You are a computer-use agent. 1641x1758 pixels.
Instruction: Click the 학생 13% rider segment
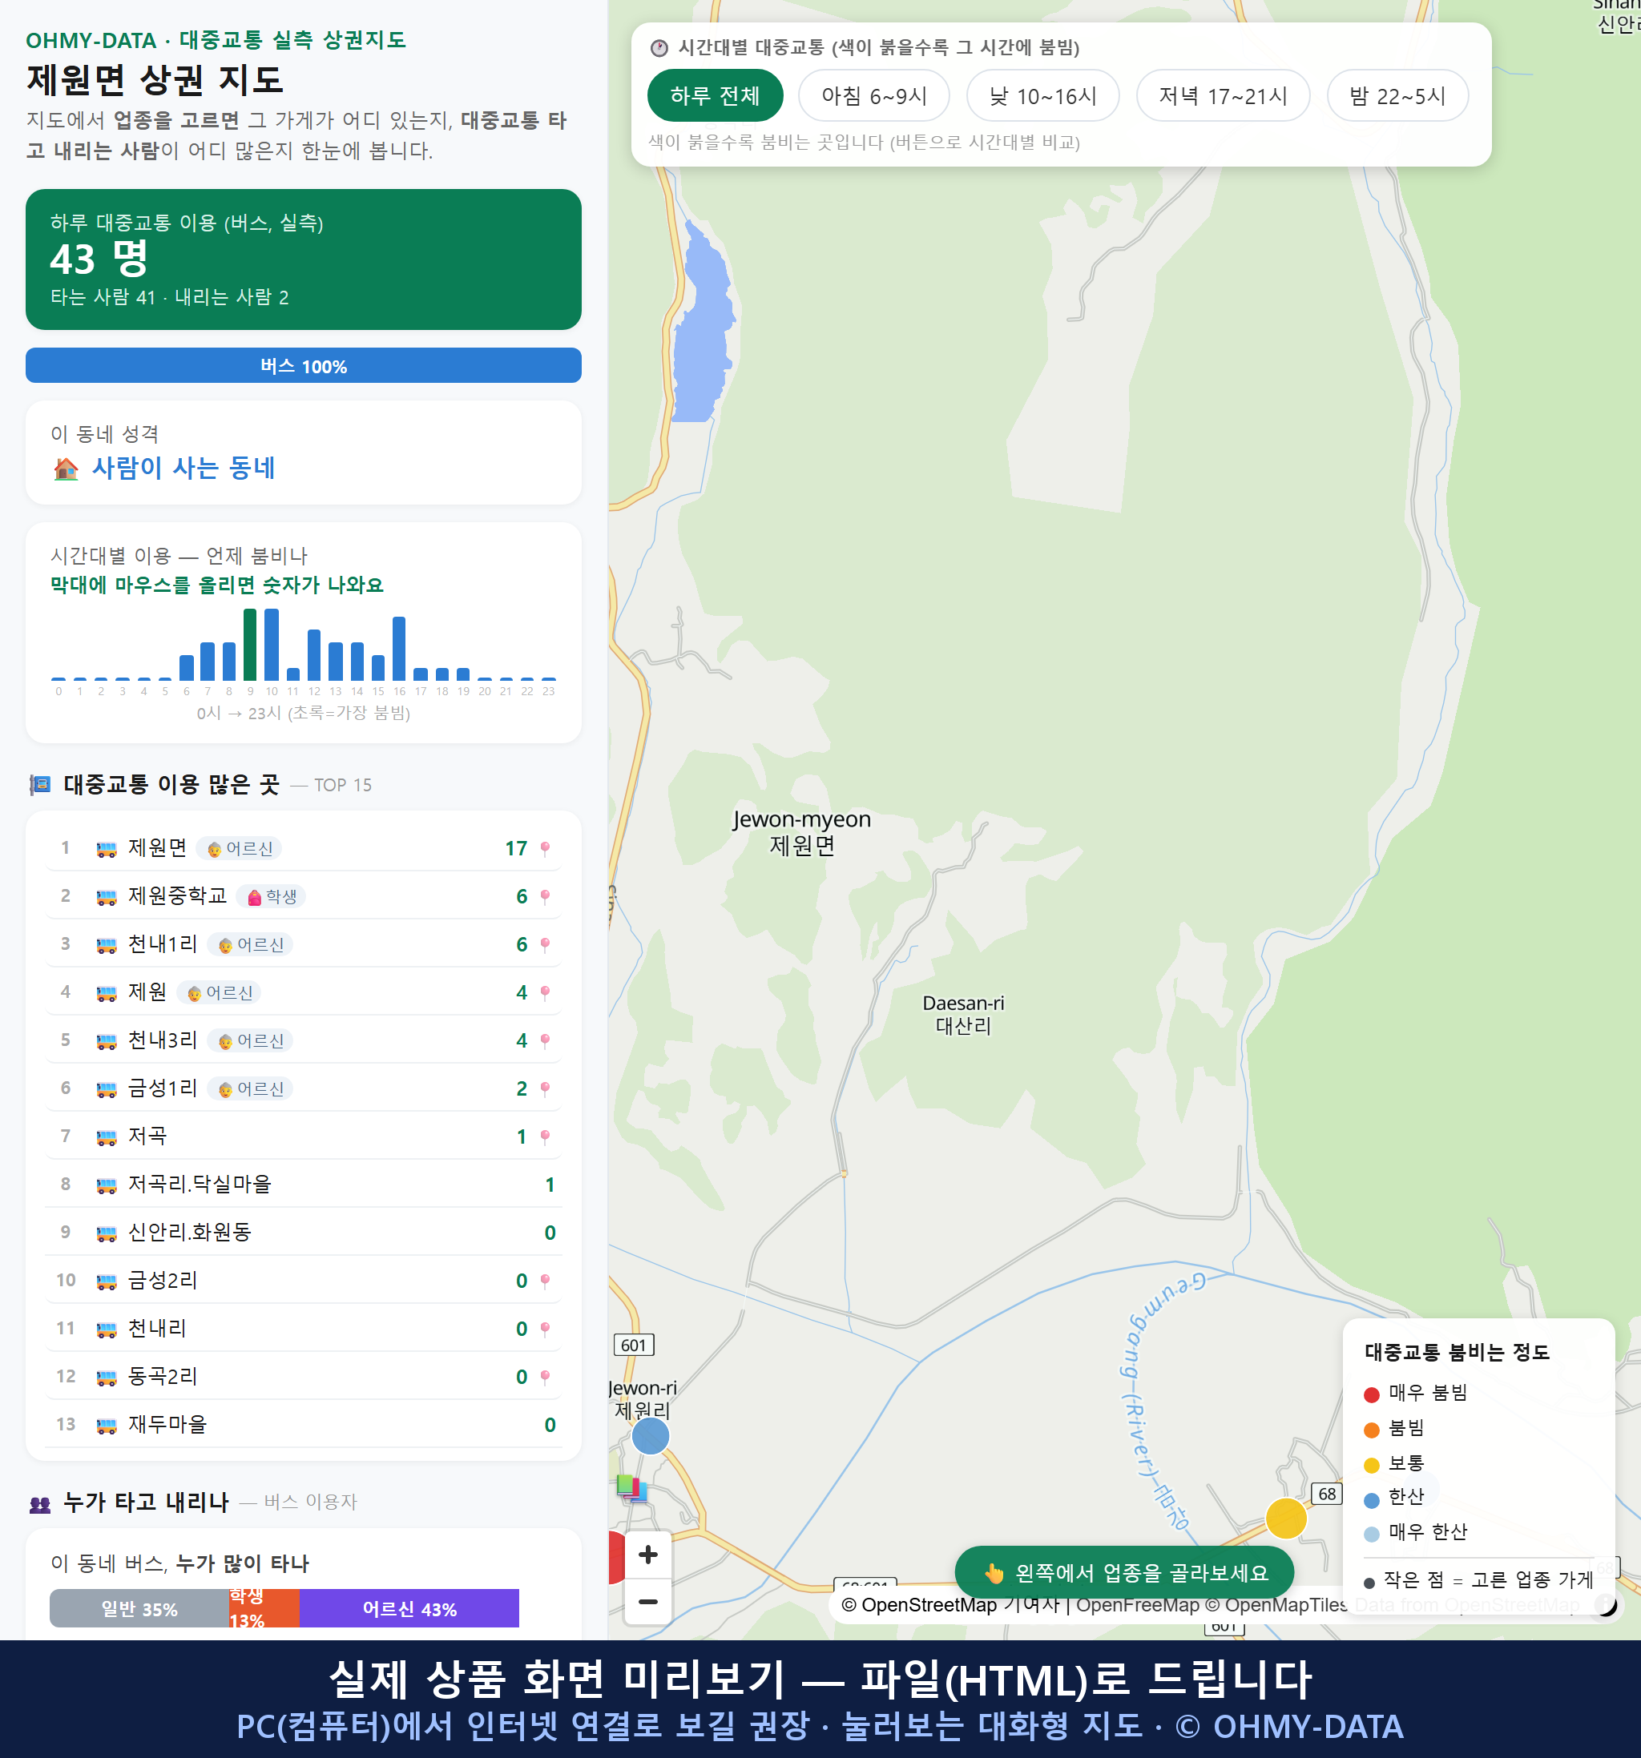pos(264,1608)
